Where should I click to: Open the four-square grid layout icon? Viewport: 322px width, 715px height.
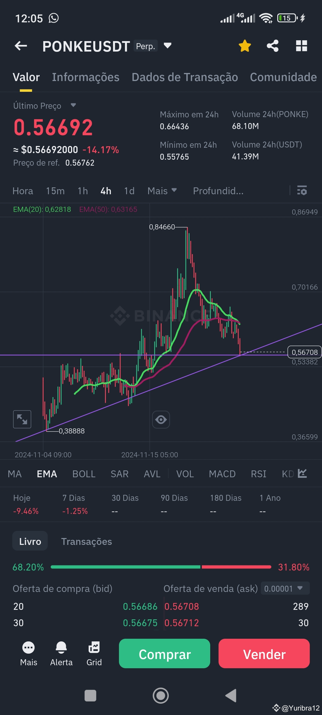[301, 46]
